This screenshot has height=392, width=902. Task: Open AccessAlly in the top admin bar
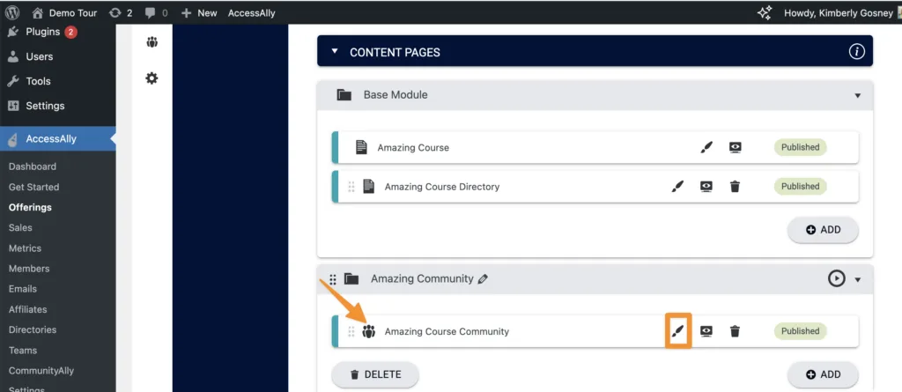point(251,12)
